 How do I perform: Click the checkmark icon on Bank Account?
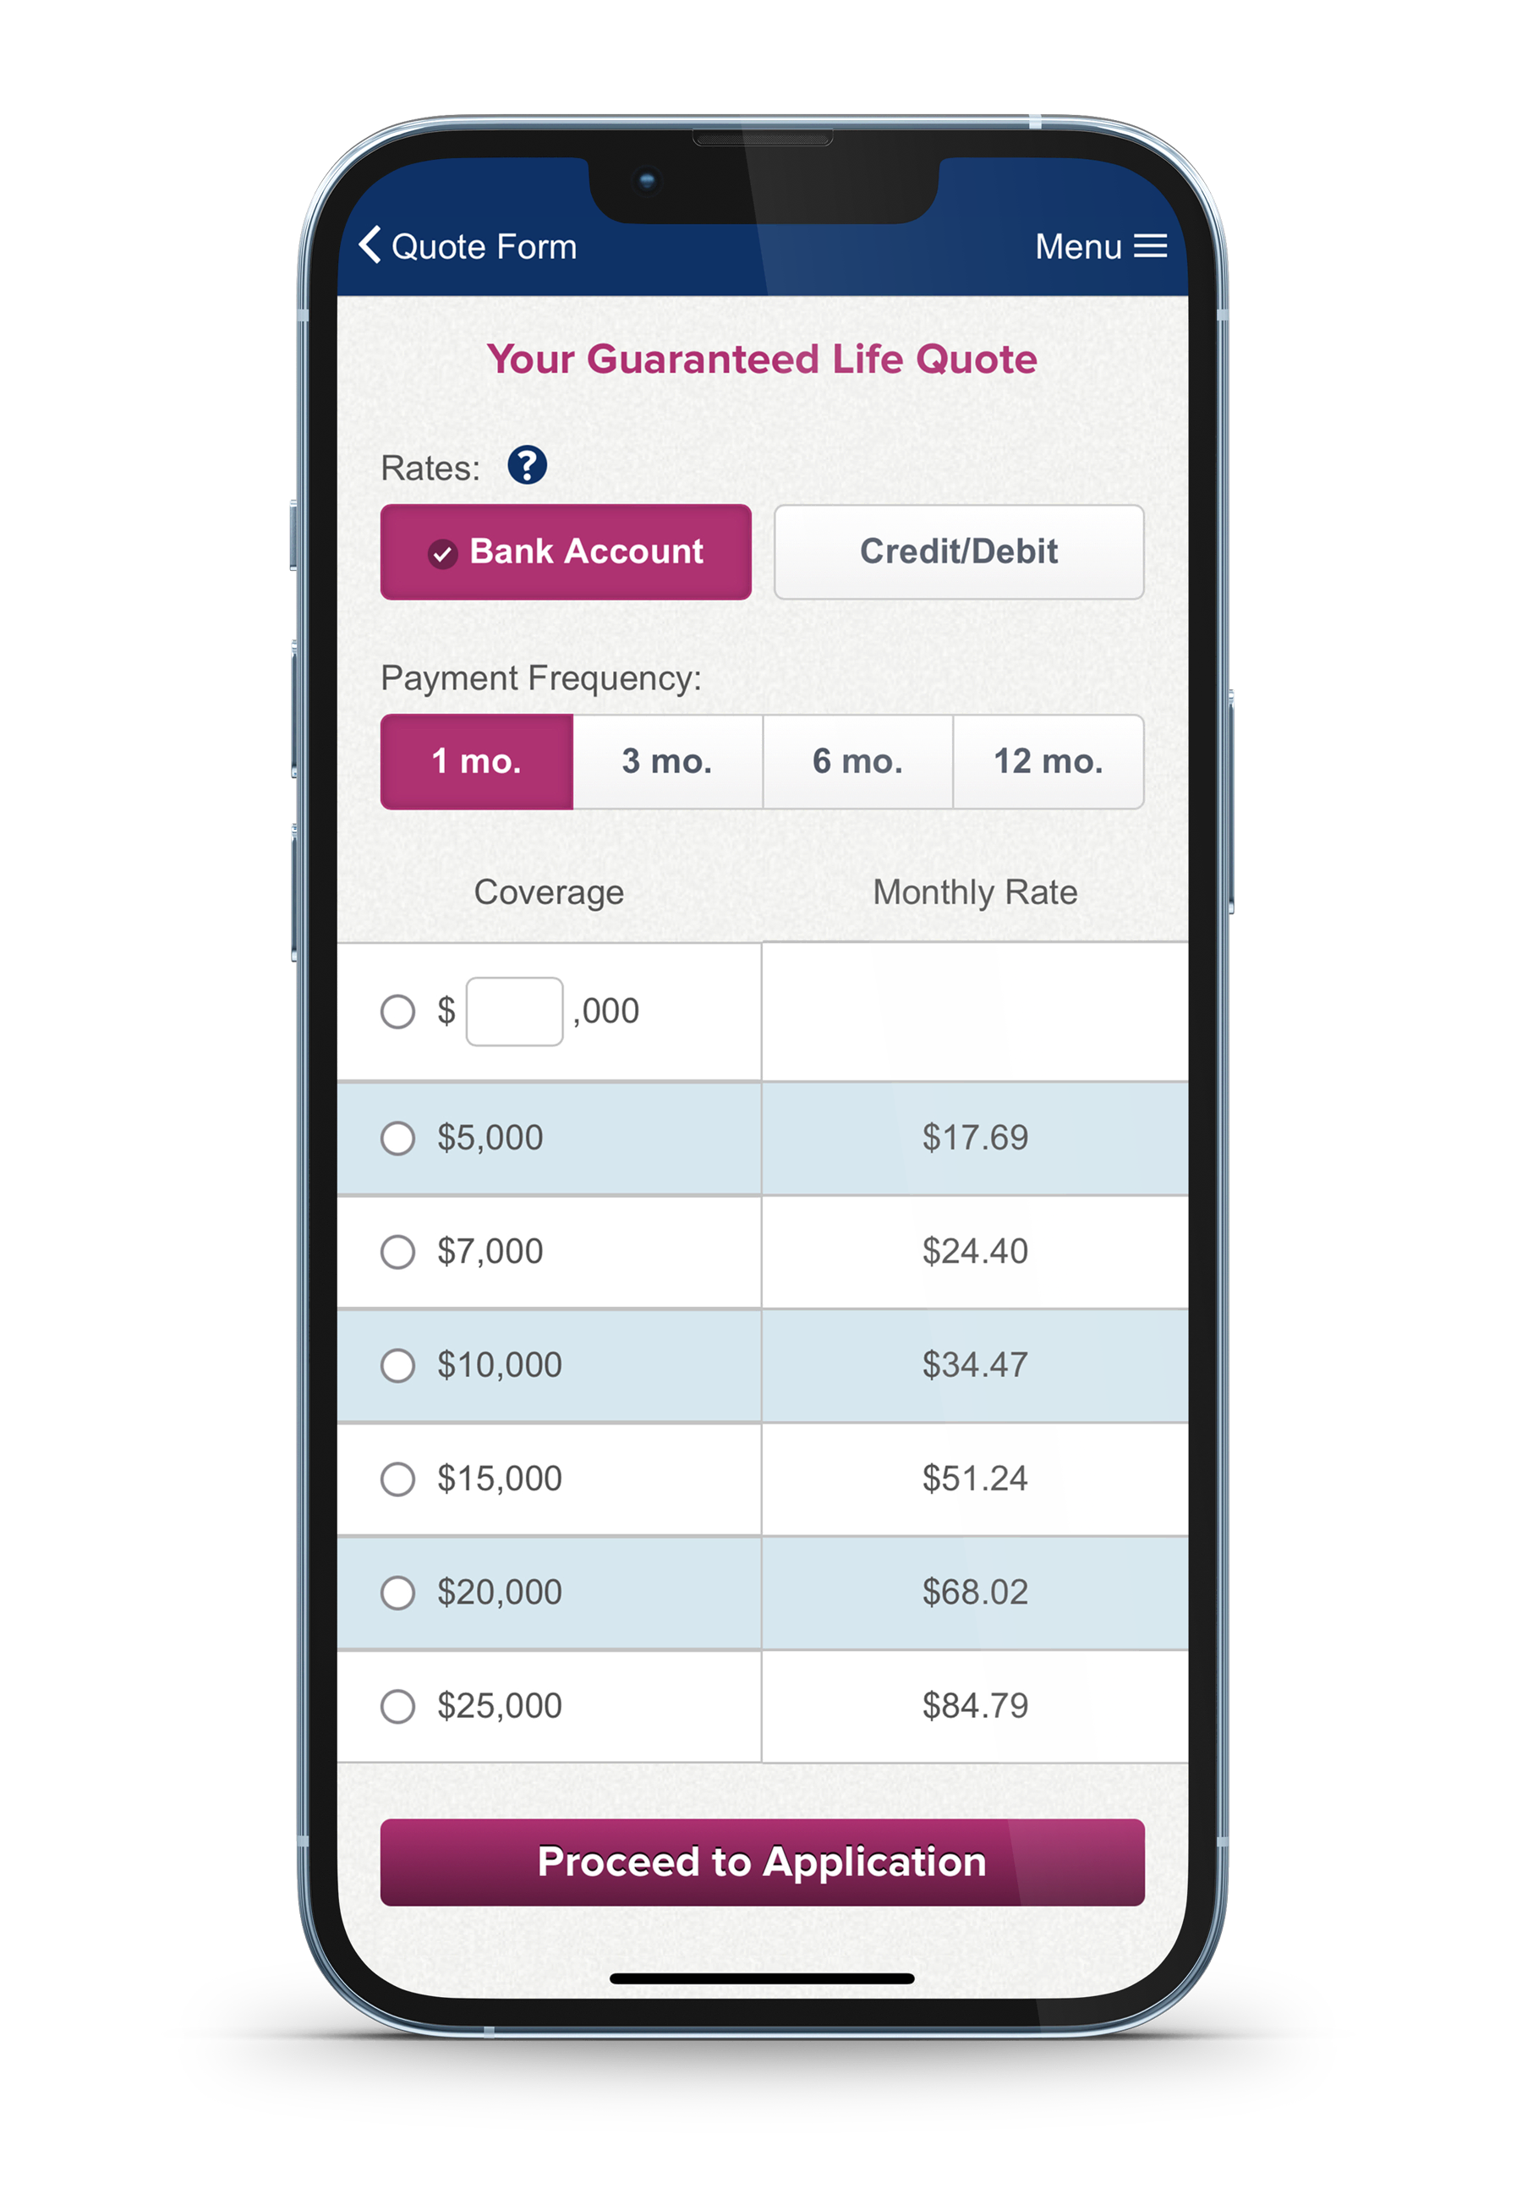(x=441, y=553)
